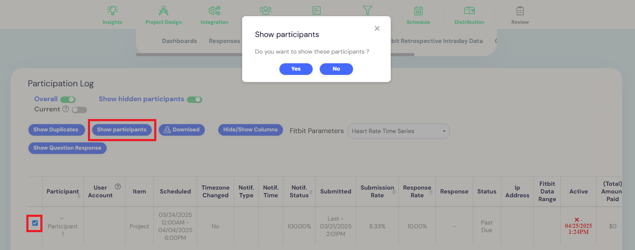Open the Fitbit Parameters dropdown
The image size is (635, 250).
pos(398,131)
